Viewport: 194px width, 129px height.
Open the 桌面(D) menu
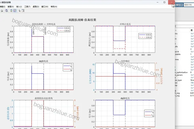pos(36,7)
